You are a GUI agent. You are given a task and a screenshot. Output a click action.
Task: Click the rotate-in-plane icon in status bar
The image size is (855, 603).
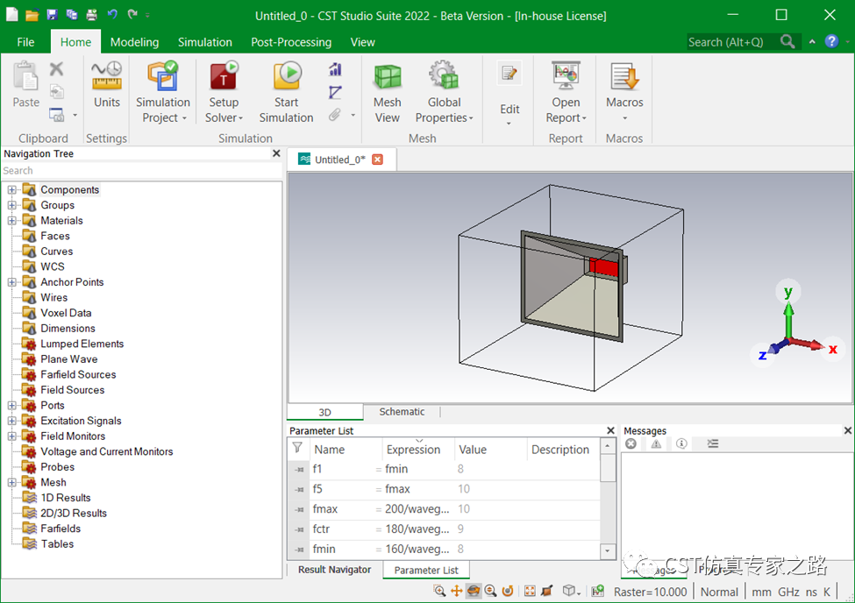(508, 591)
